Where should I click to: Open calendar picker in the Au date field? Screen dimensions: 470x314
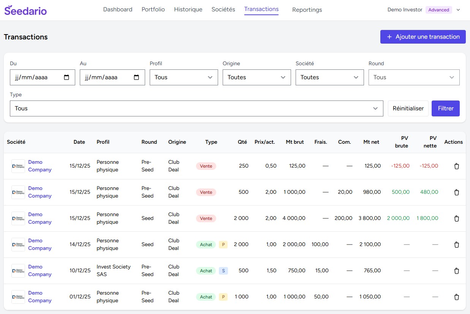coord(136,77)
